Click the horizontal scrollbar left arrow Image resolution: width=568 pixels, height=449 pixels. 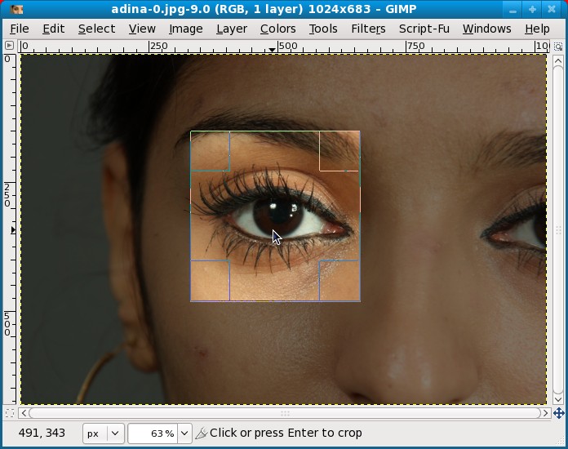[x=24, y=413]
